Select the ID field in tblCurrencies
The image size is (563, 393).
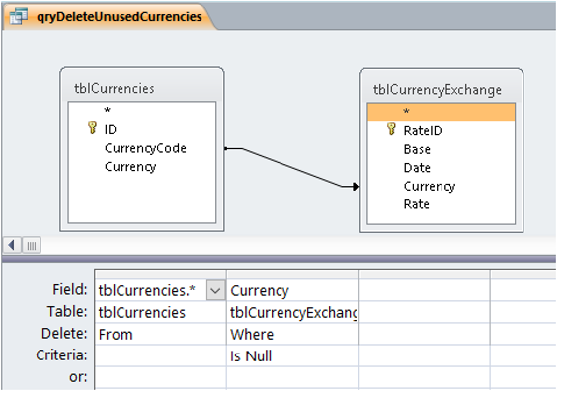(x=111, y=130)
